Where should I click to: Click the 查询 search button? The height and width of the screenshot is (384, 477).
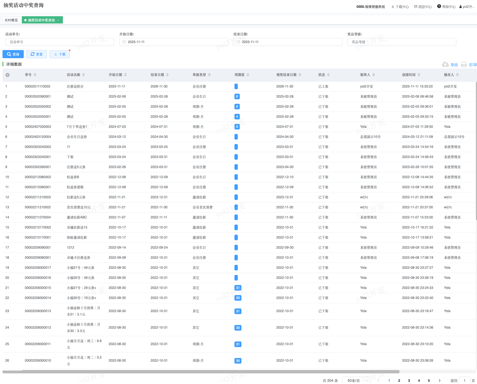(x=13, y=54)
